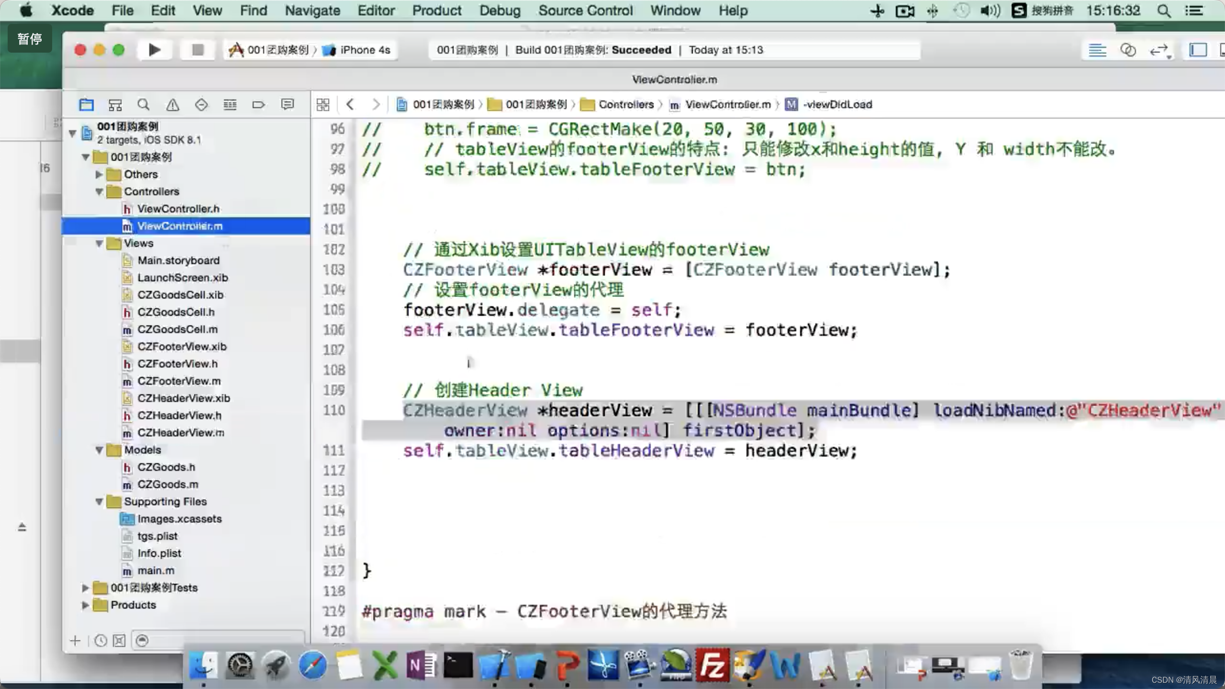Open the Controllers breadcrumb in jump bar
The image size is (1225, 689).
(x=617, y=104)
